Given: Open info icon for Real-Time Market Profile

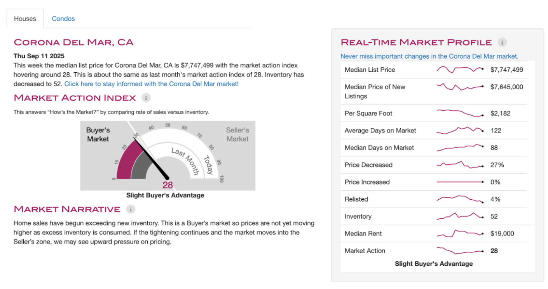Looking at the screenshot, I should click(x=502, y=42).
